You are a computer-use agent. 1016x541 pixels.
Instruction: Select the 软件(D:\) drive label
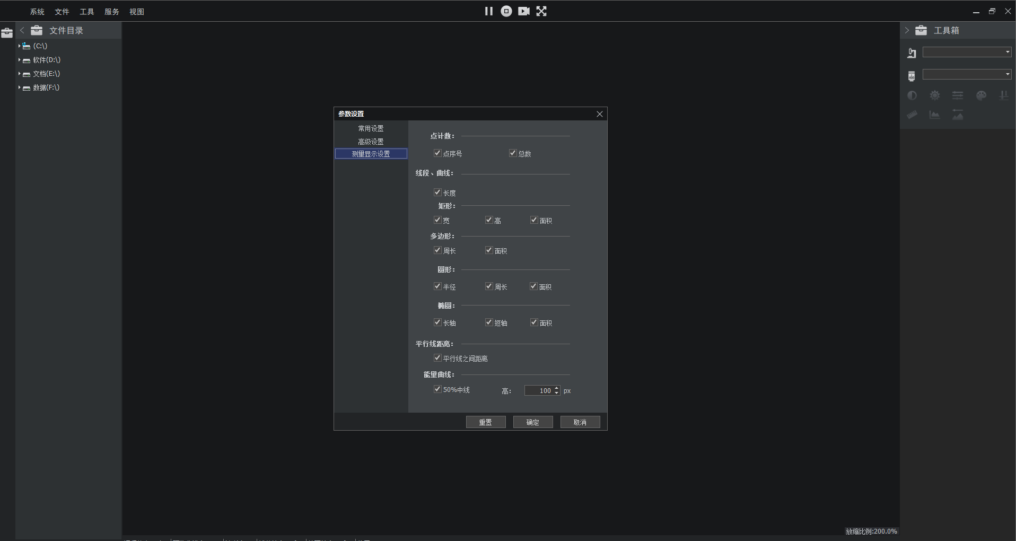point(47,60)
